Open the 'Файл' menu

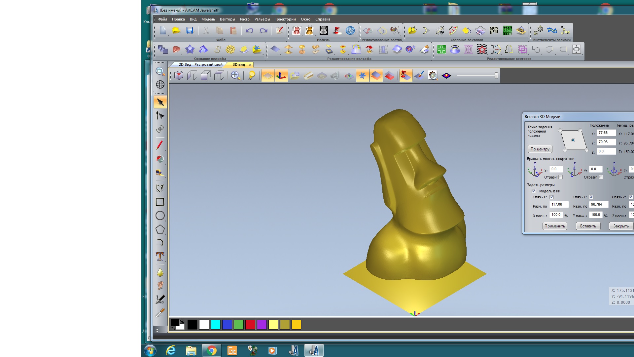click(162, 19)
